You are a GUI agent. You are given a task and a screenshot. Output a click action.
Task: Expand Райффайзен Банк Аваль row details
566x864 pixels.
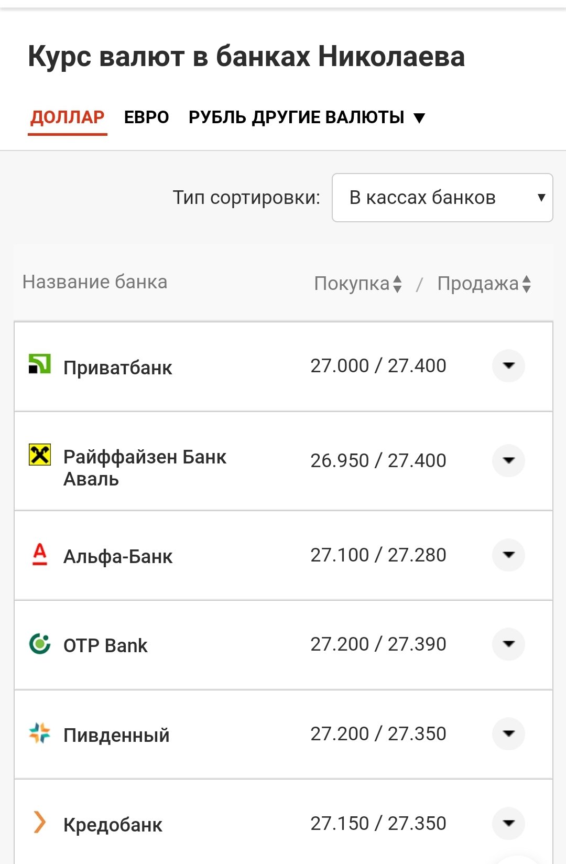tap(508, 460)
